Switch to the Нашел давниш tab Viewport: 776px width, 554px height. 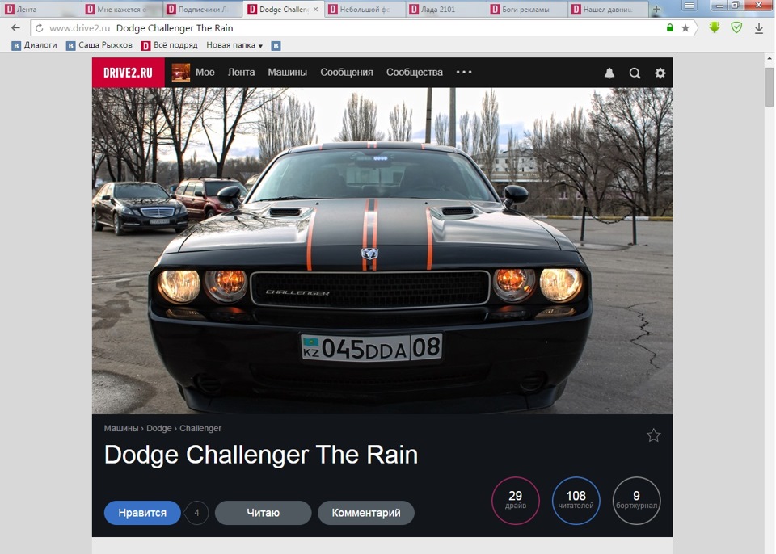coord(608,9)
